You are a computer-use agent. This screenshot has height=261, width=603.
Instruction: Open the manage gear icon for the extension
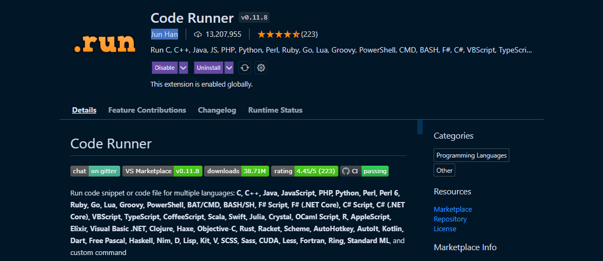pyautogui.click(x=261, y=68)
